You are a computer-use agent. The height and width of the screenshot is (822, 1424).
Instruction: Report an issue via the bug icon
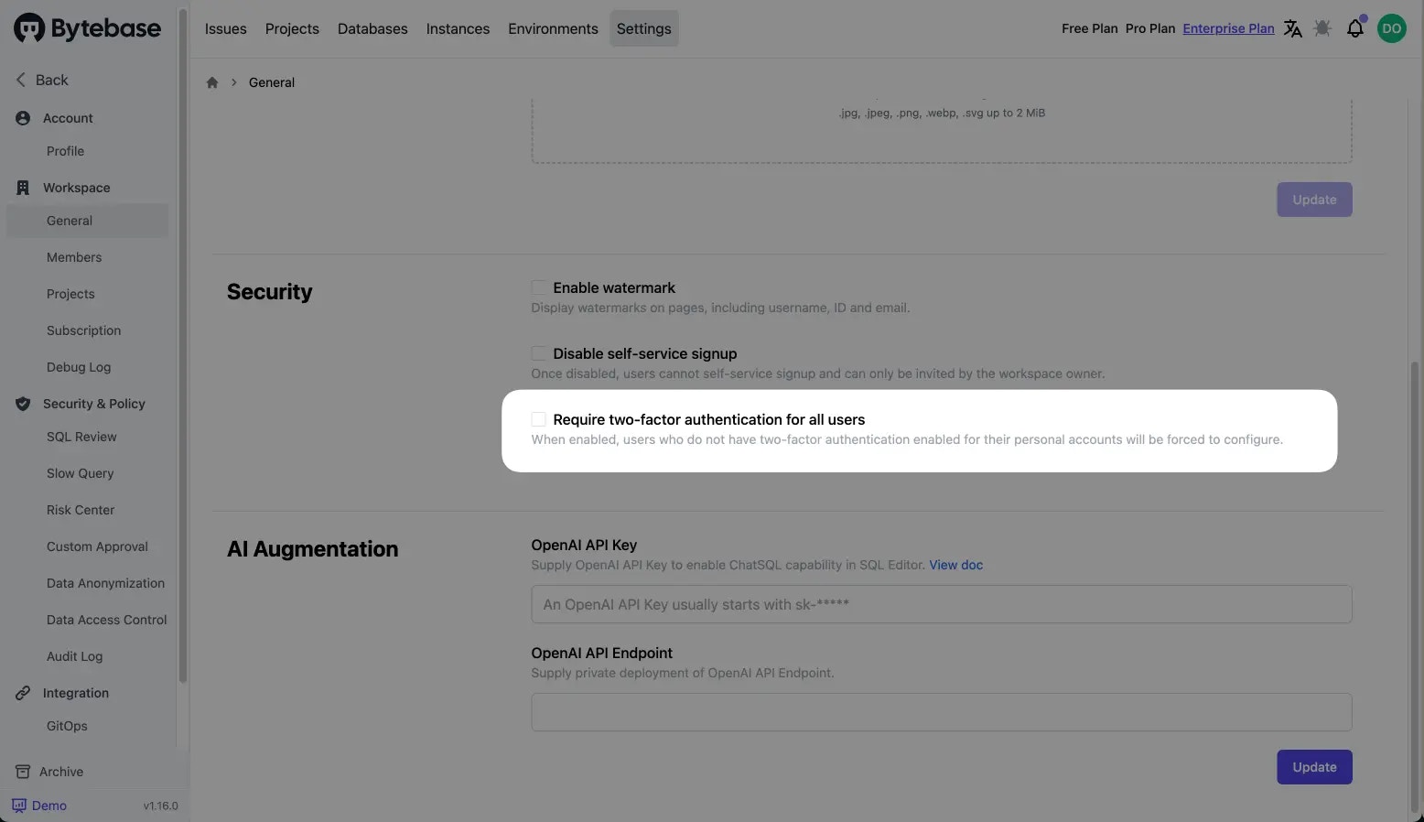(1322, 28)
